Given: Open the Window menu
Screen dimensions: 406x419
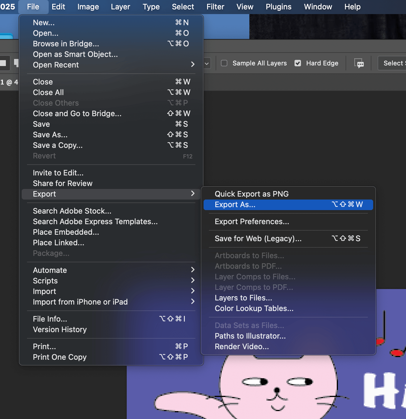Looking at the screenshot, I should pos(318,7).
